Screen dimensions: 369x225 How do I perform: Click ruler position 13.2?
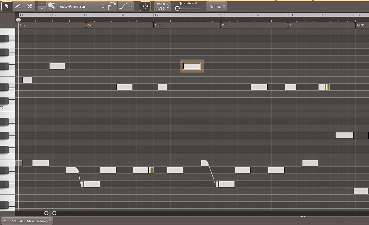[322, 15]
